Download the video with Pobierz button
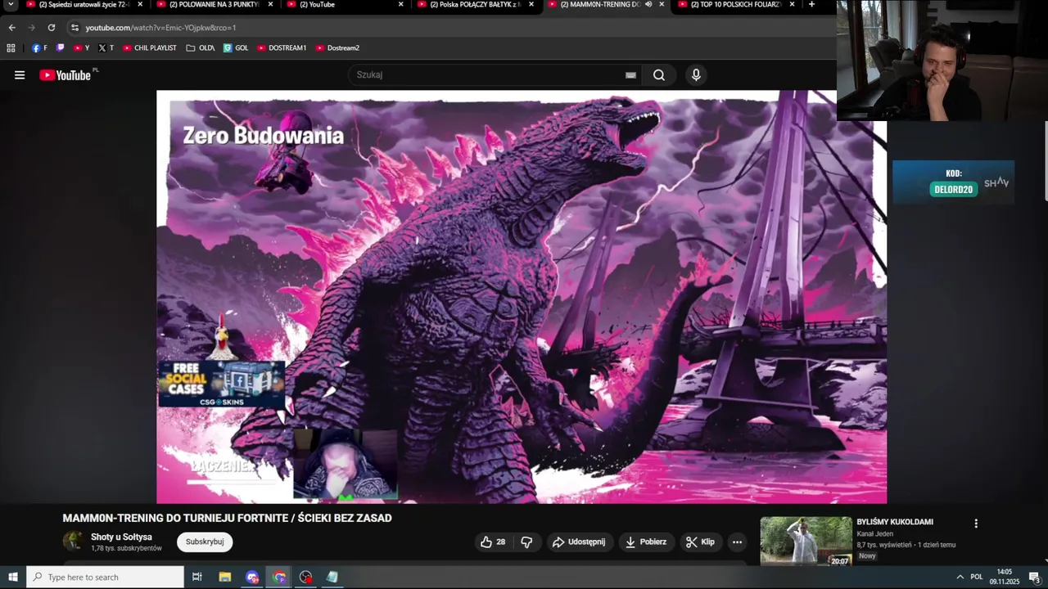Screen dimensions: 1048x589 click(646, 542)
